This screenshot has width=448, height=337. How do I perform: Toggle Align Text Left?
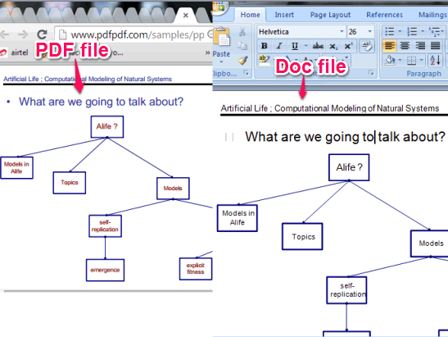[x=390, y=46]
